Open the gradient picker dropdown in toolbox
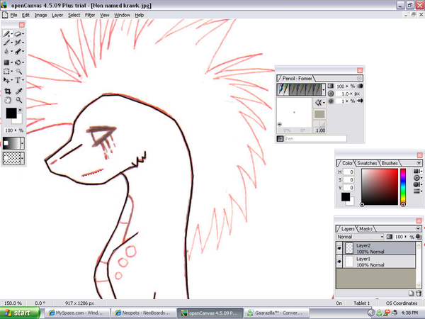Screen dimensions: 425x319 click(22, 142)
